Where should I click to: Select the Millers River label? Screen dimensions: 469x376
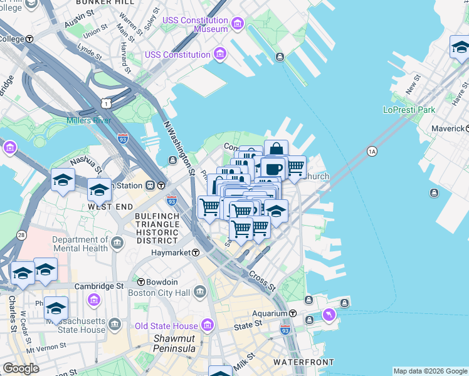pos(88,120)
